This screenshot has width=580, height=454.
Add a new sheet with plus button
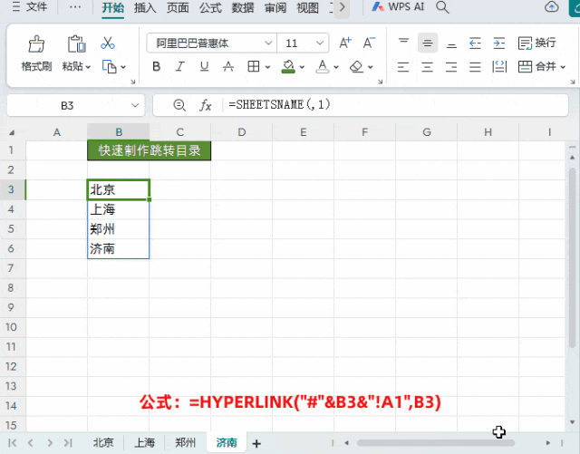[x=256, y=443]
